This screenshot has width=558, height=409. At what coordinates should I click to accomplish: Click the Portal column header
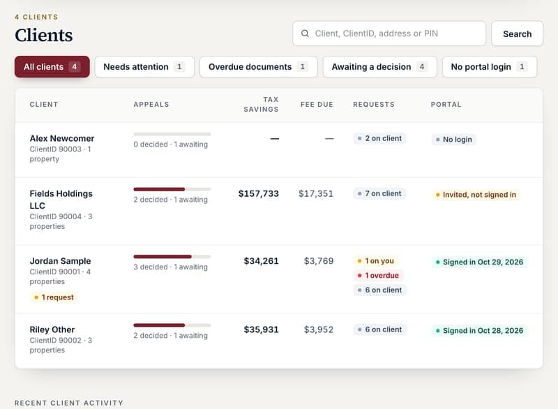[446, 105]
